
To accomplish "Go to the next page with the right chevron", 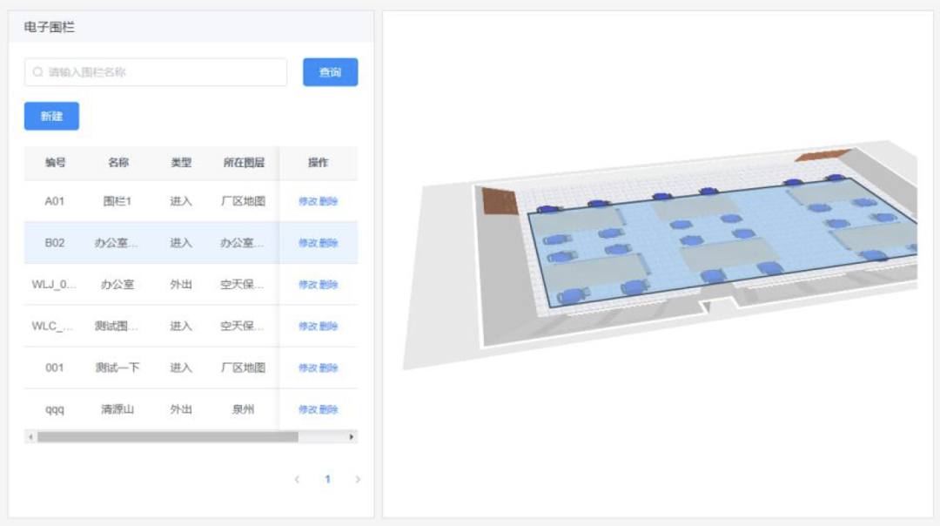I will click(358, 479).
